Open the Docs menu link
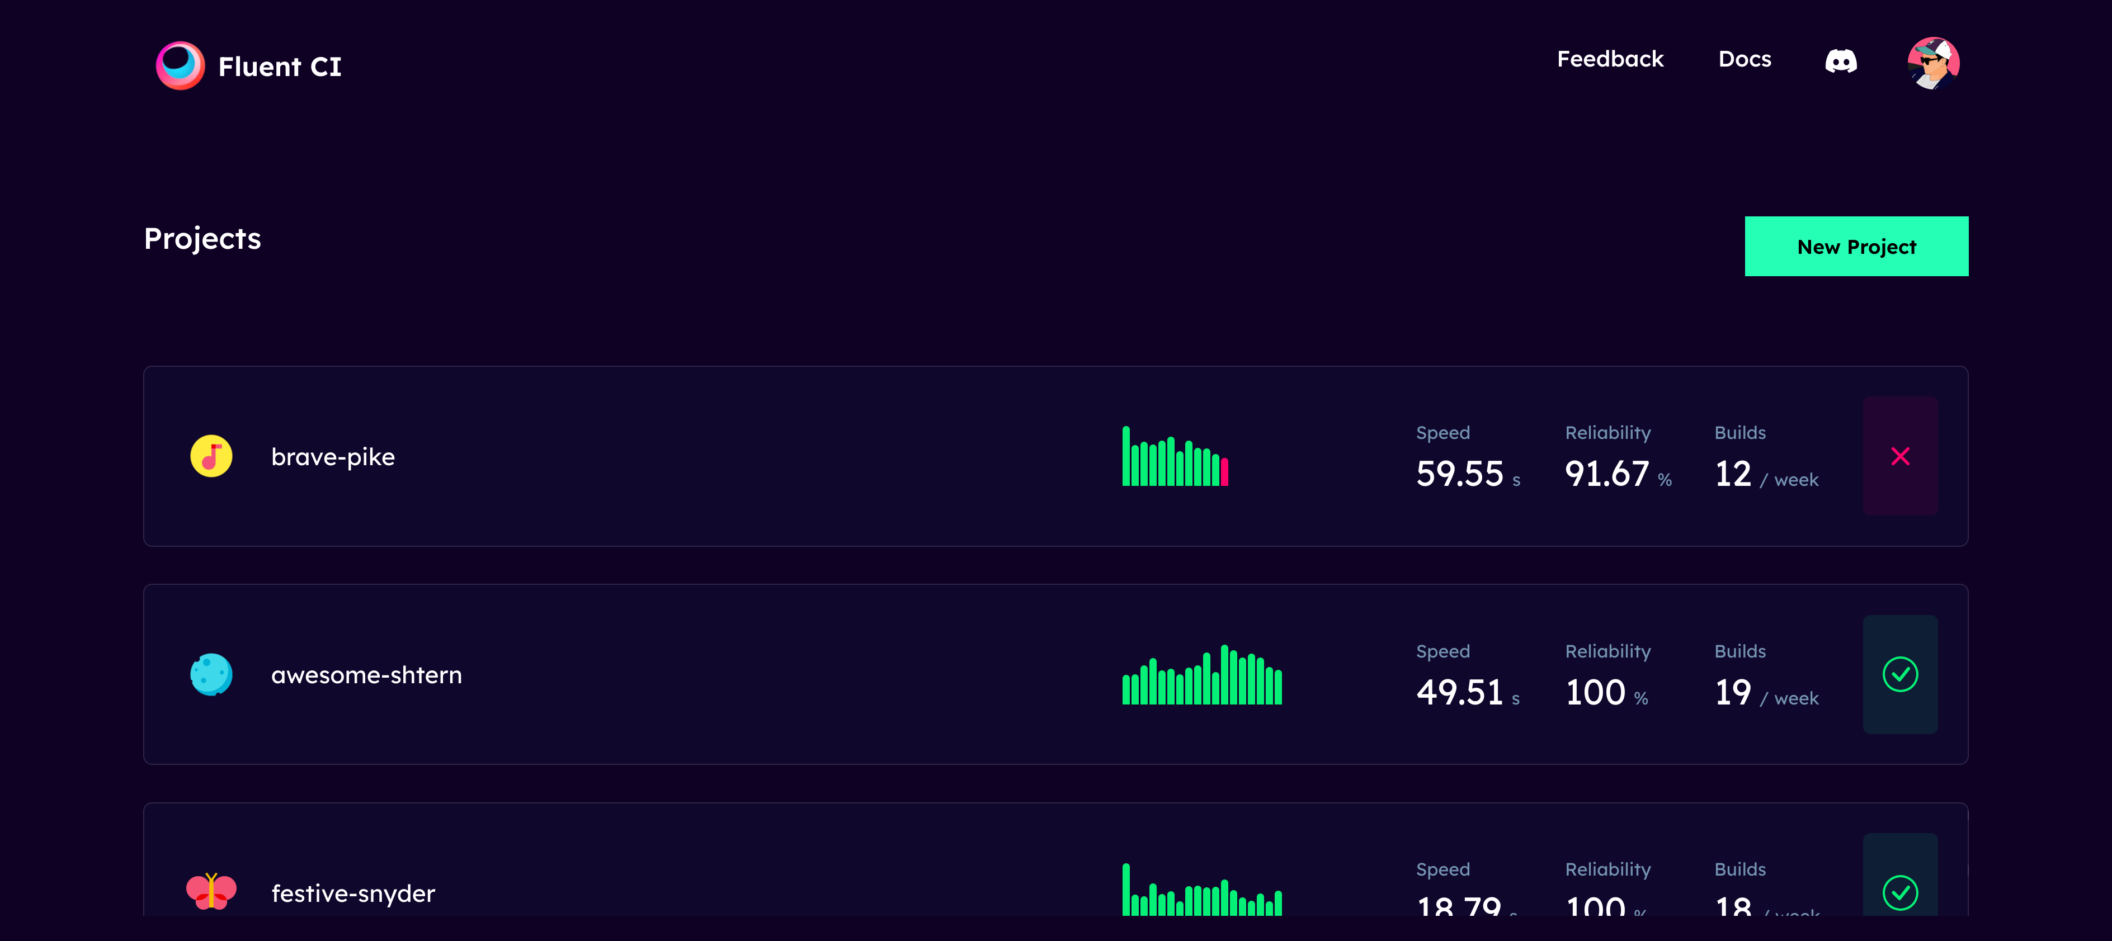This screenshot has width=2112, height=941. point(1745,59)
